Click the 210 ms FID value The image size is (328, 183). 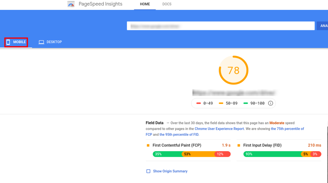tap(314, 145)
